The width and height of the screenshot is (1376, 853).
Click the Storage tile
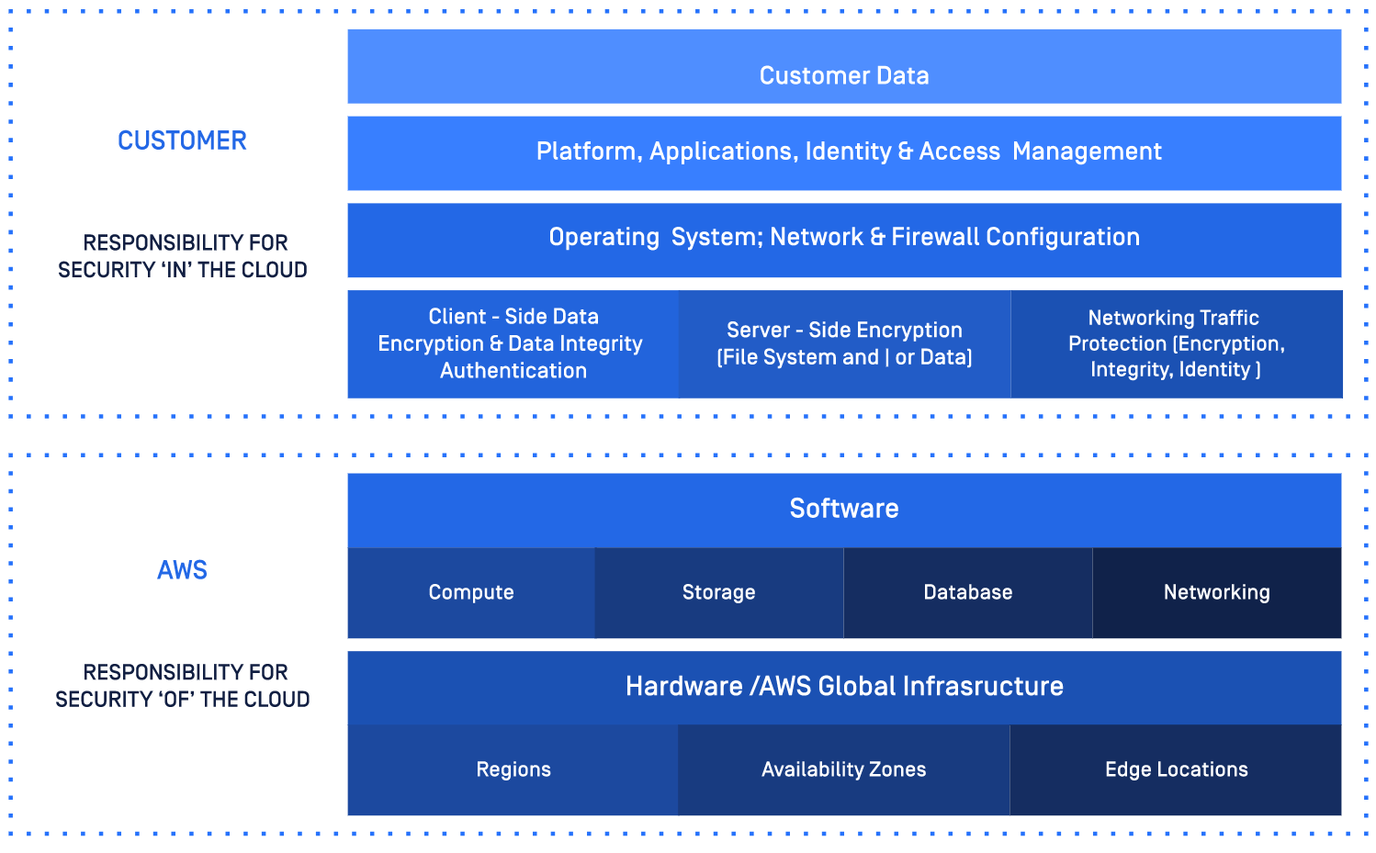click(x=718, y=593)
